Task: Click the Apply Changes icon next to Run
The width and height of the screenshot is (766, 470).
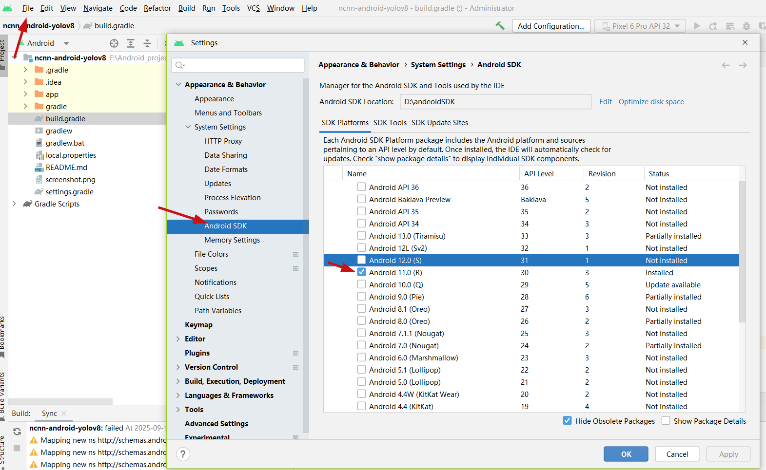Action: coord(713,26)
